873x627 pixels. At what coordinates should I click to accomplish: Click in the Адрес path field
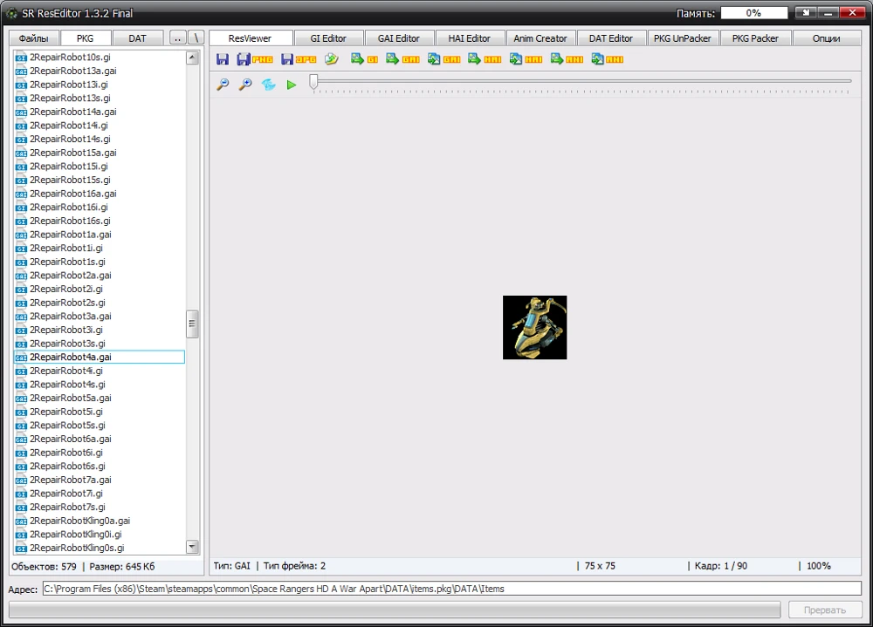(451, 589)
